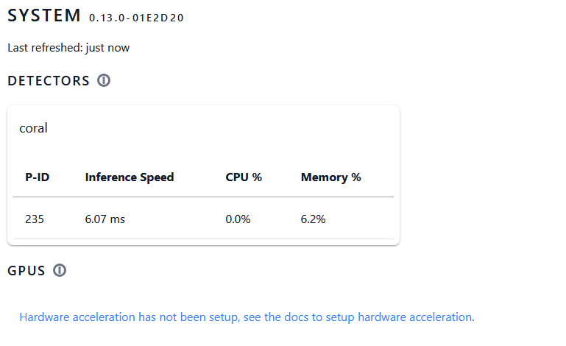Open the hardware acceleration setup notice link
This screenshot has height=346, width=566.
[247, 317]
